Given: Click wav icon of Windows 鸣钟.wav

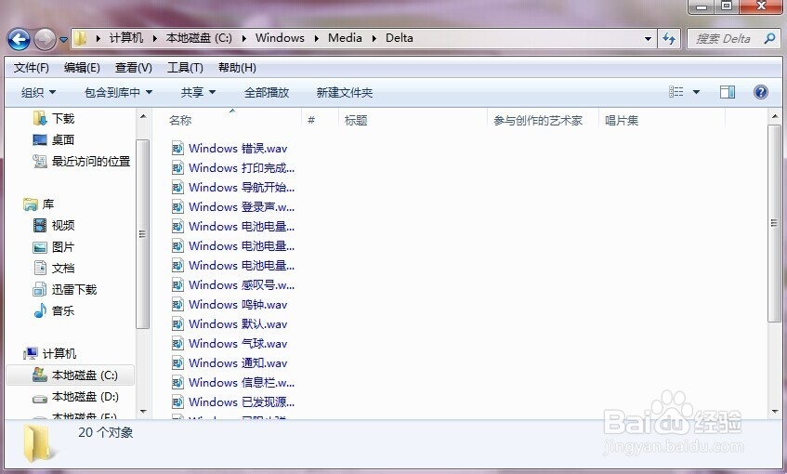Looking at the screenshot, I should pyautogui.click(x=177, y=304).
